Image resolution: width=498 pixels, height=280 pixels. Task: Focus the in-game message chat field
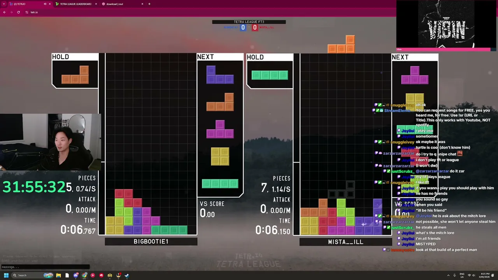coord(45,267)
